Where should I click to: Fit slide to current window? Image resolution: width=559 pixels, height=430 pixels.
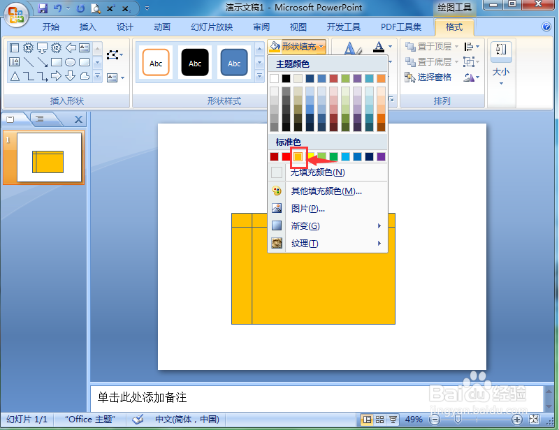(x=534, y=420)
